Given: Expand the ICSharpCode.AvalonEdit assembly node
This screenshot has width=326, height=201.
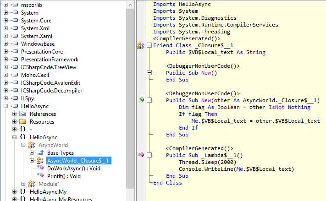Looking at the screenshot, I should (6, 82).
